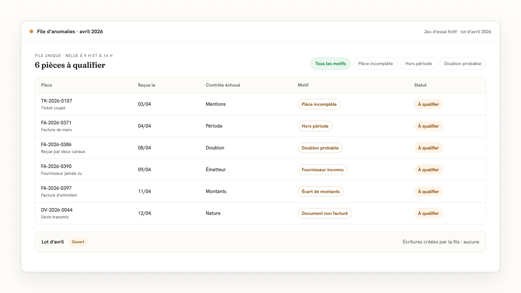Click "À qualifier" status for FA-2026-0397

tap(429, 191)
